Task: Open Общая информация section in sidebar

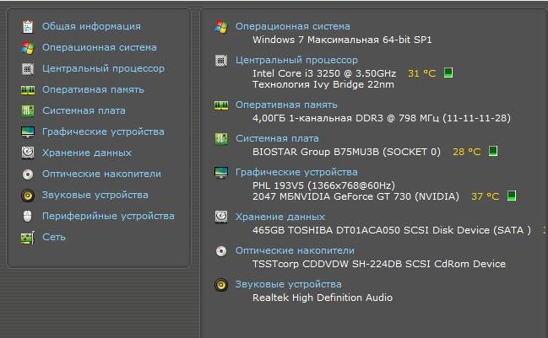Action: click(91, 26)
